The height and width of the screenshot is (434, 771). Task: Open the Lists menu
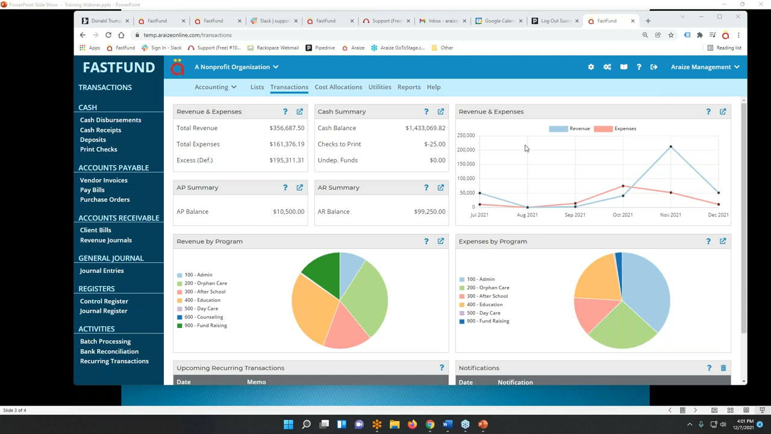(x=257, y=87)
